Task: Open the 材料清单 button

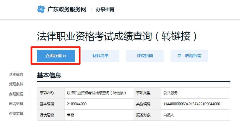Action: [x=100, y=56]
